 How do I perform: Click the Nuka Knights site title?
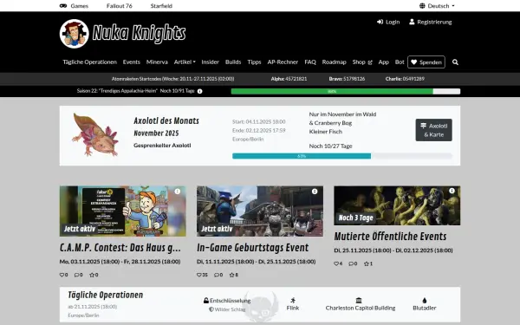pyautogui.click(x=139, y=34)
